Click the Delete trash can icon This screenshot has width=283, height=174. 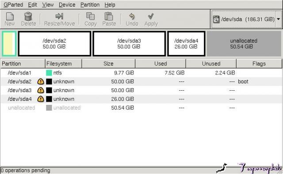[28, 16]
